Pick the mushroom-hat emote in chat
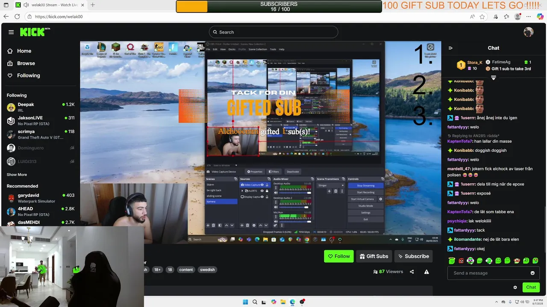 pos(517,261)
